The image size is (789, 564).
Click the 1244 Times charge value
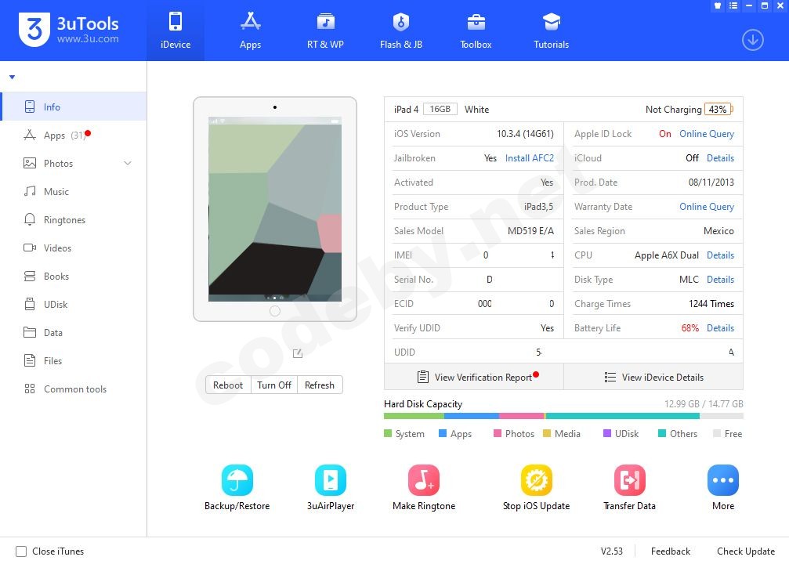[x=711, y=303]
